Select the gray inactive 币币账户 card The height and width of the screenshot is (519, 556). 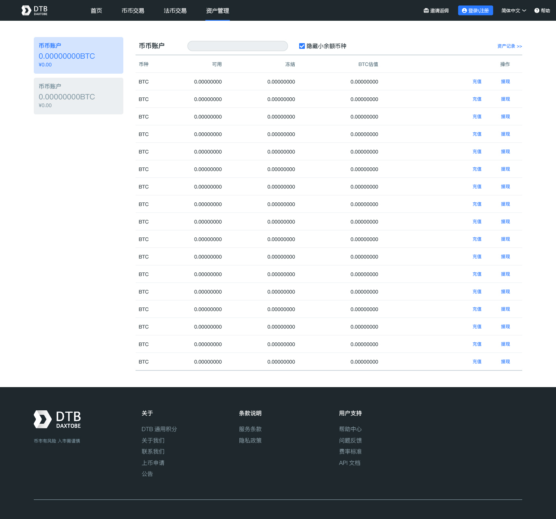pos(79,96)
